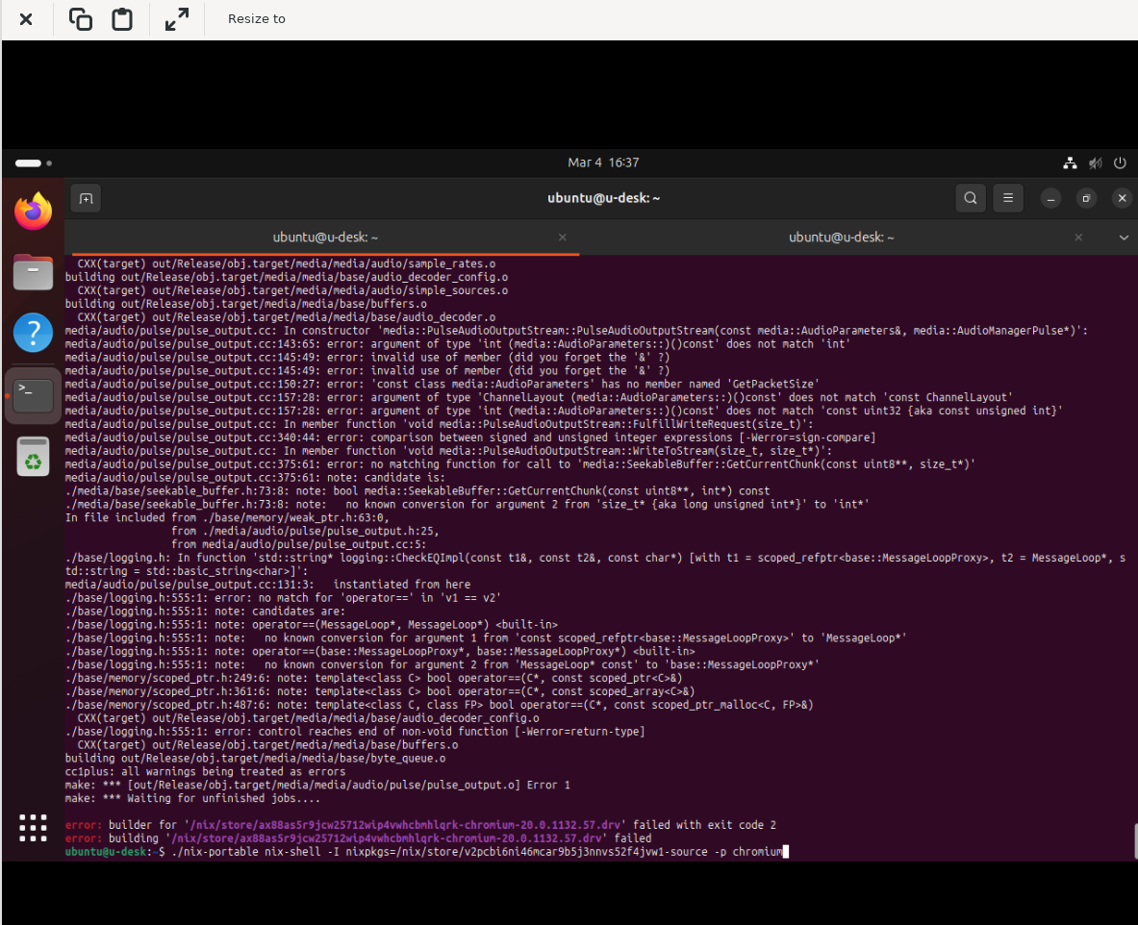
Task: Click the command line with the nix-shell command
Action: 427,852
